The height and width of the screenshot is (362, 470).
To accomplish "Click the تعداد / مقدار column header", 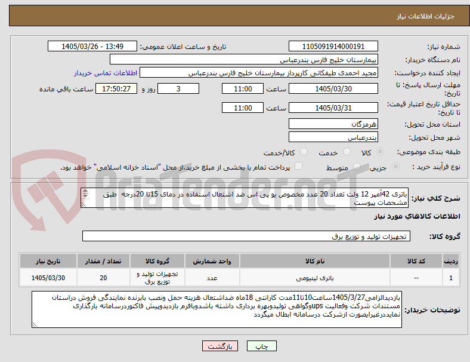I will tap(103, 261).
